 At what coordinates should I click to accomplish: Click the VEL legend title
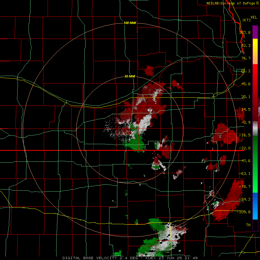pos(254,17)
